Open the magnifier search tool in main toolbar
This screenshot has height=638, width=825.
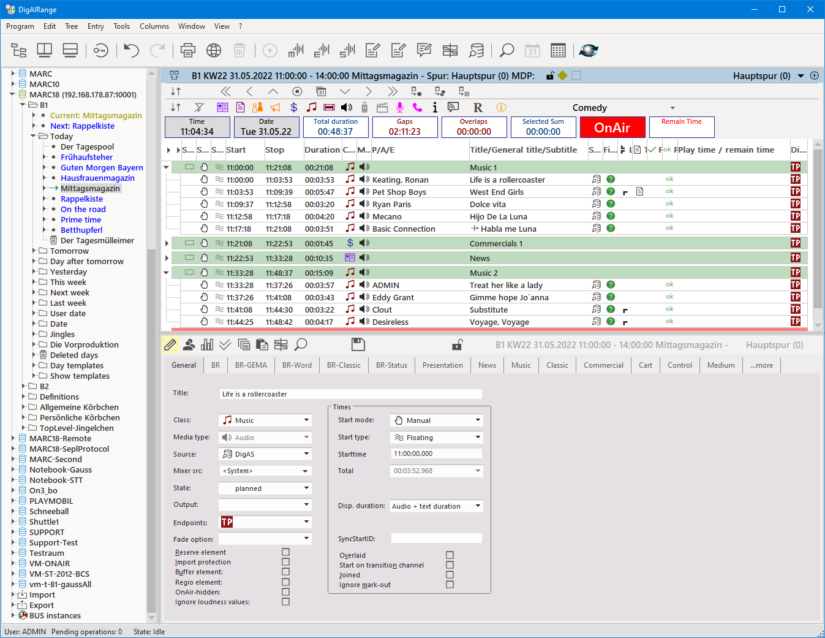[x=507, y=50]
